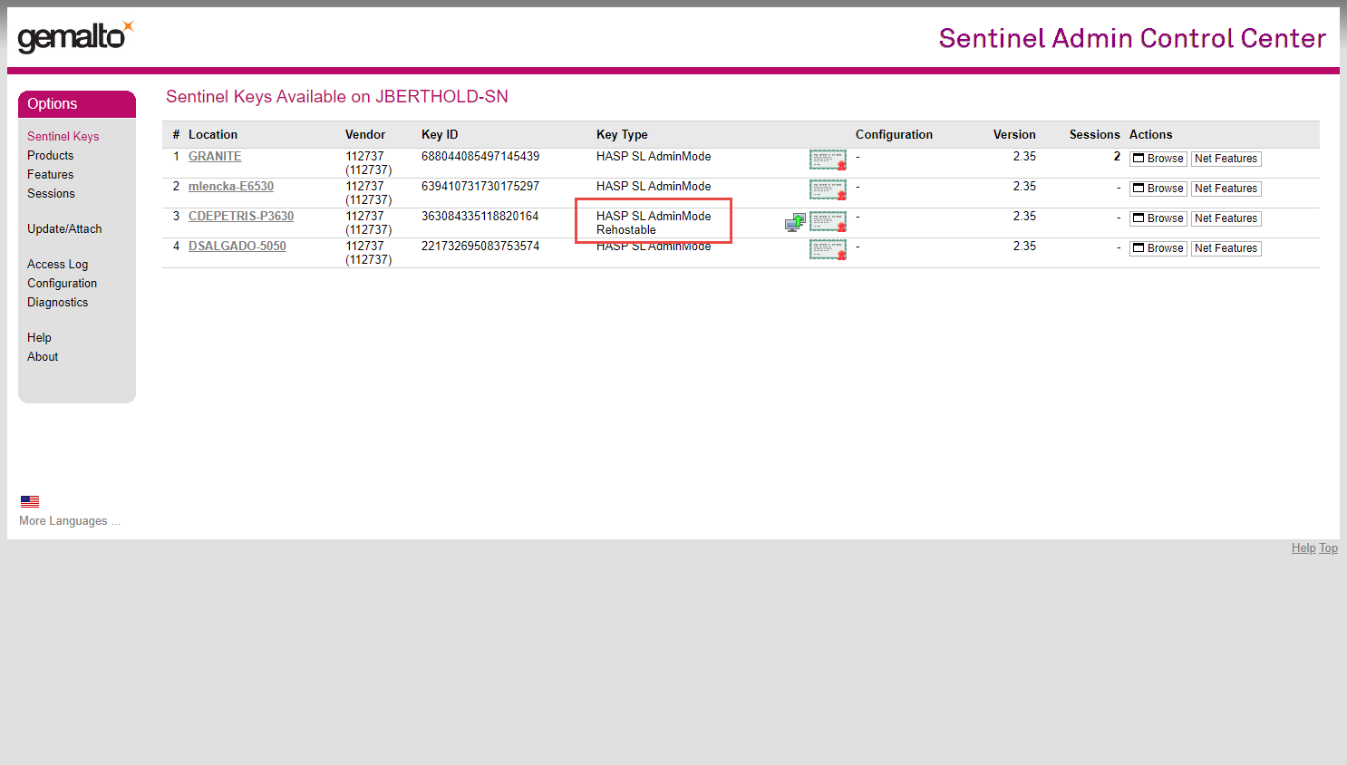Open the Features page
1347x765 pixels.
tap(50, 174)
